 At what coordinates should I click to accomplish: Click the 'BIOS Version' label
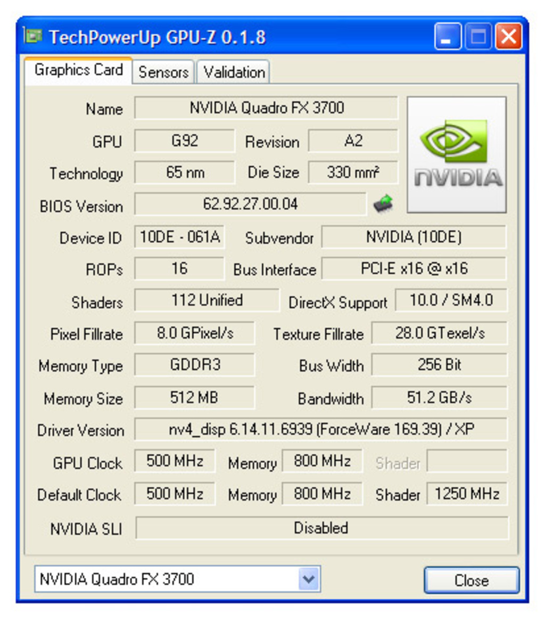pos(81,207)
